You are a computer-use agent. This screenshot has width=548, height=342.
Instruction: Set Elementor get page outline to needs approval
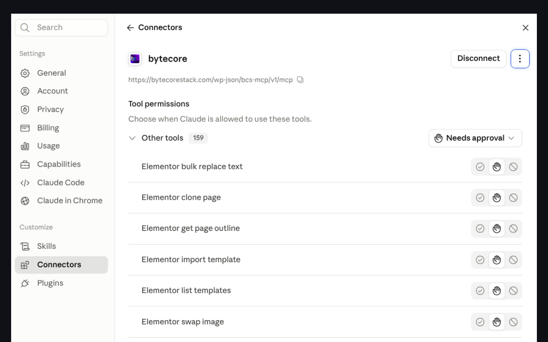tap(497, 229)
